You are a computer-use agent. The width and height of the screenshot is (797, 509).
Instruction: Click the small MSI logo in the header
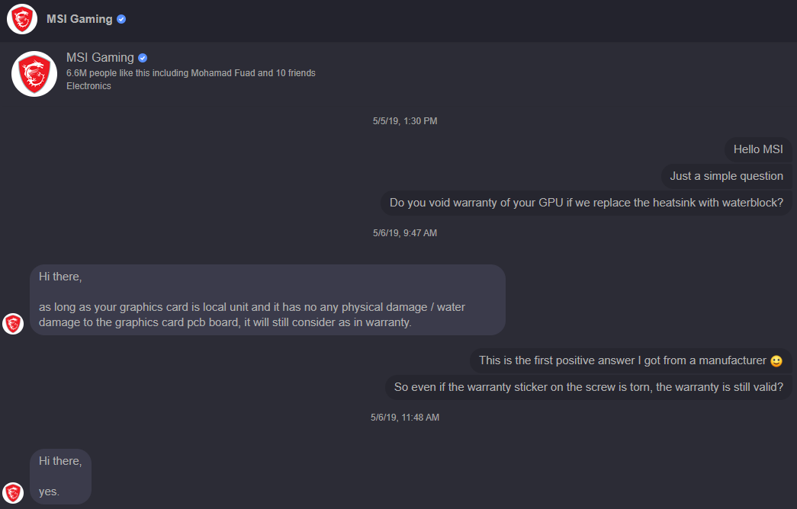point(22,19)
